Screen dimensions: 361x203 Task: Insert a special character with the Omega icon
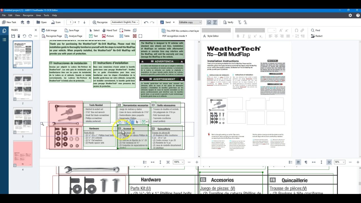[x=296, y=30]
